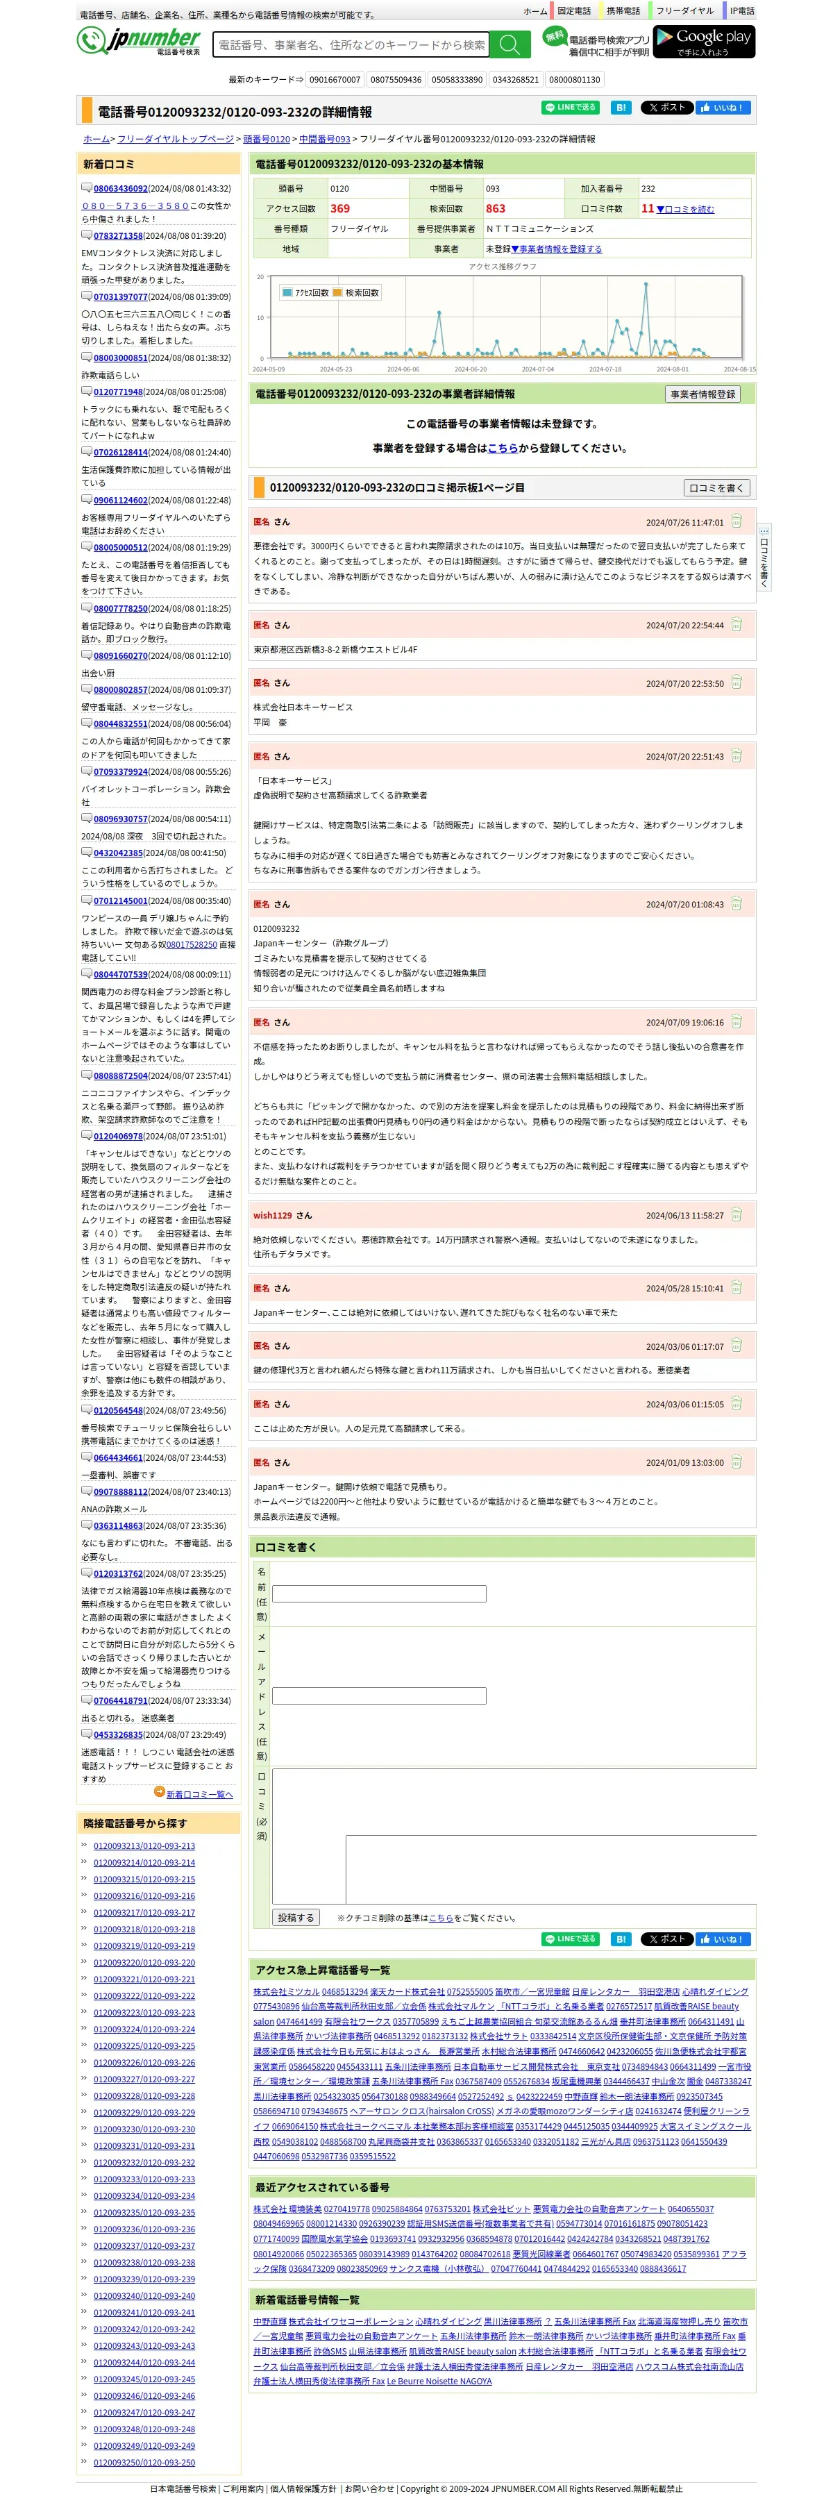Open recent keyword 09016670007
Image resolution: width=833 pixels, height=2494 pixels.
pyautogui.click(x=335, y=79)
